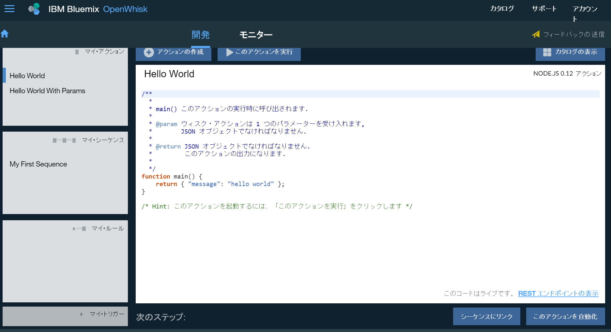Go to home via house icon
Image resolution: width=611 pixels, height=332 pixels.
[x=5, y=34]
